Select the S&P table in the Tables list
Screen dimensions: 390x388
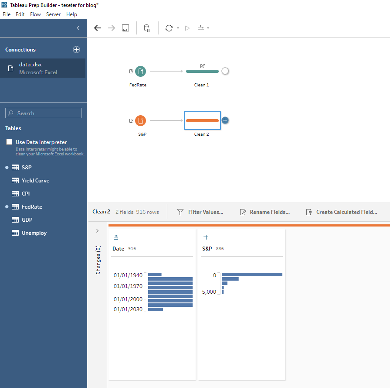(x=27, y=168)
